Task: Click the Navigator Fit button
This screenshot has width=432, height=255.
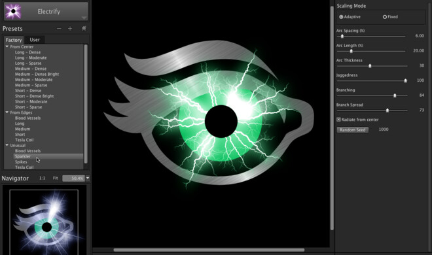Action: pos(56,178)
